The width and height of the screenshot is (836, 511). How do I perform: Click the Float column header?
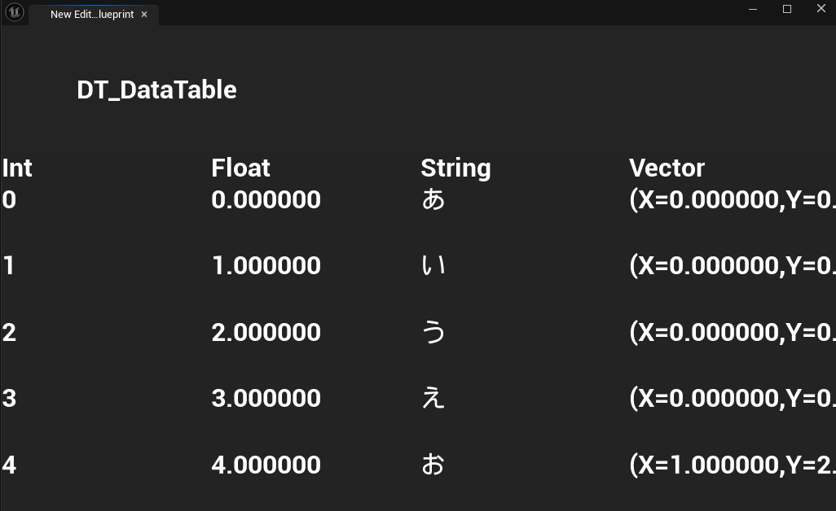(240, 168)
